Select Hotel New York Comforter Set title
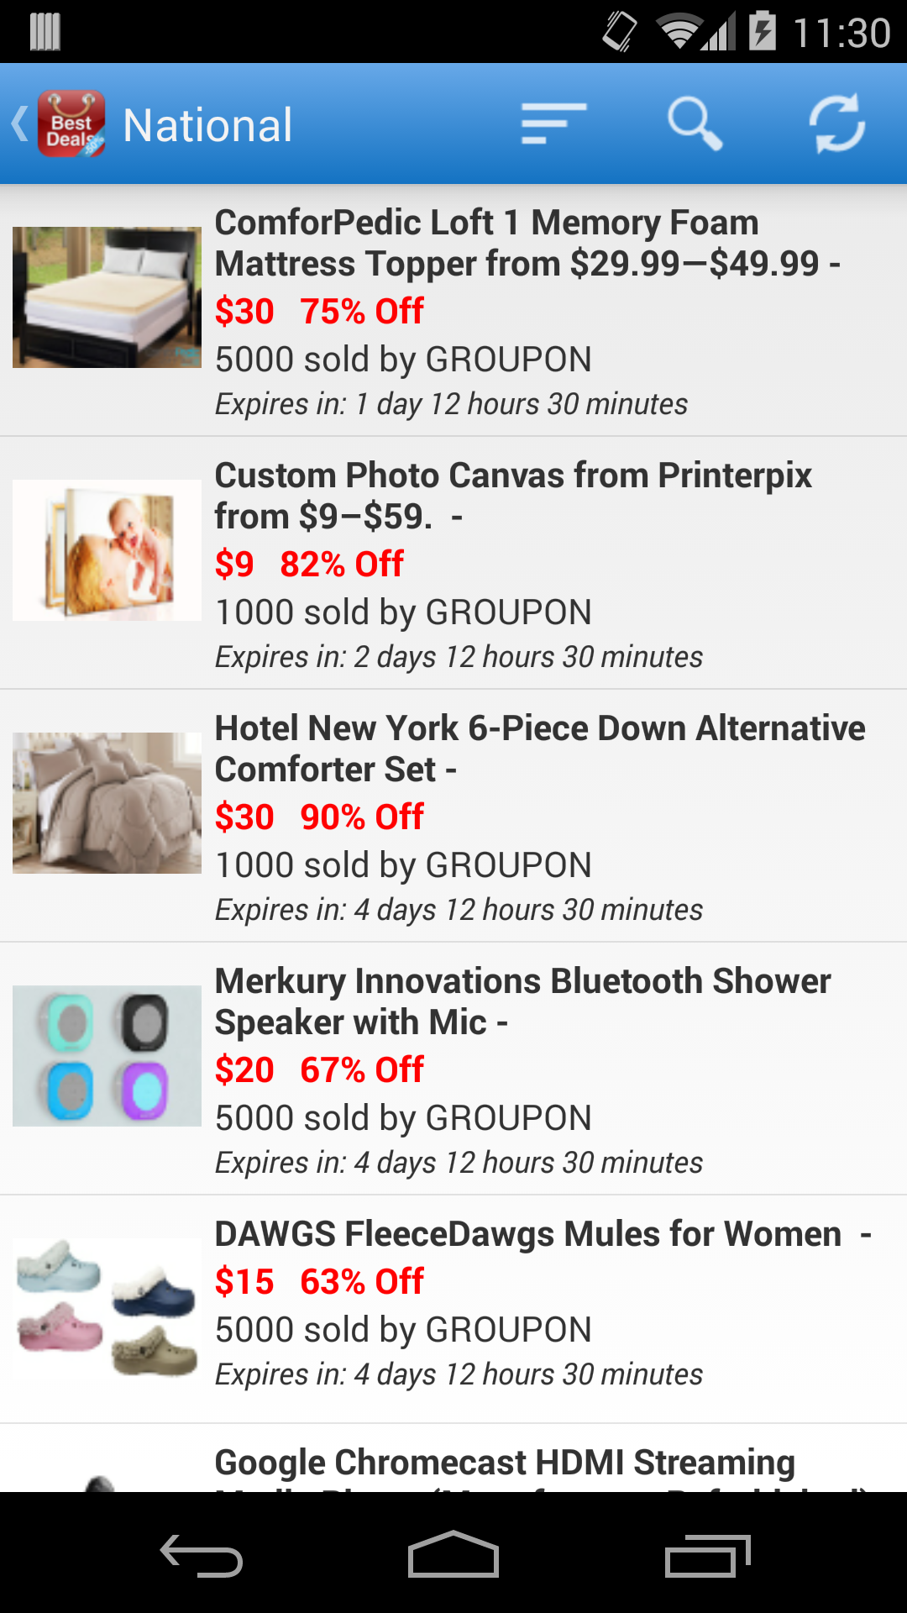 [x=539, y=749]
